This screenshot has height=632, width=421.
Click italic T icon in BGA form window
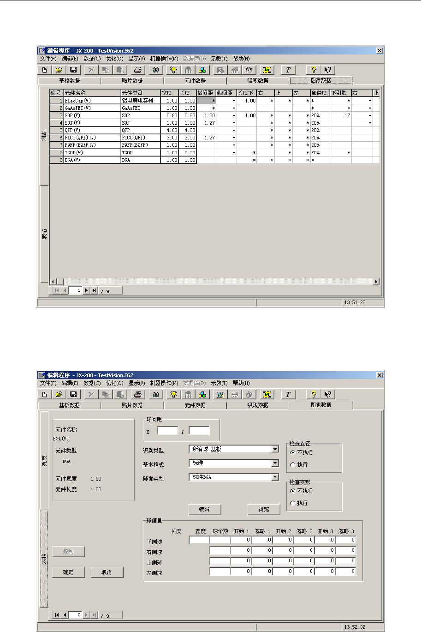tap(288, 394)
